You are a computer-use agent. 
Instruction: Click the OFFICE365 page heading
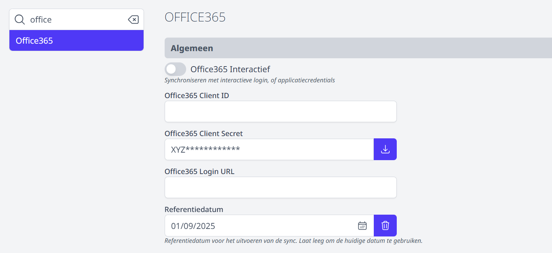click(195, 17)
